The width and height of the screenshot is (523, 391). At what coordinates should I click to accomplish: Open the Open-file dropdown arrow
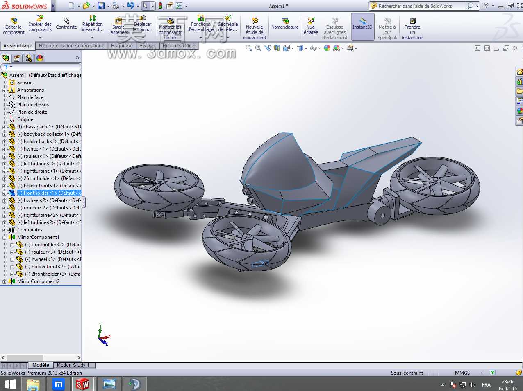coord(93,6)
